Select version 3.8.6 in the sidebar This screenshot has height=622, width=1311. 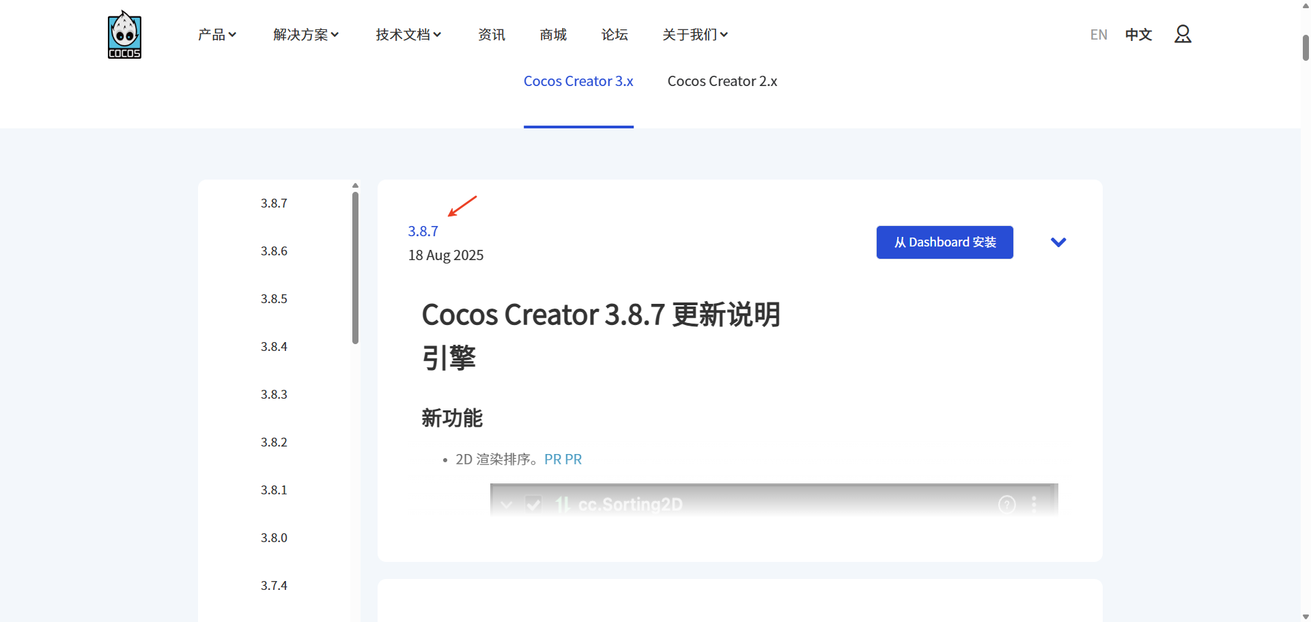(274, 251)
